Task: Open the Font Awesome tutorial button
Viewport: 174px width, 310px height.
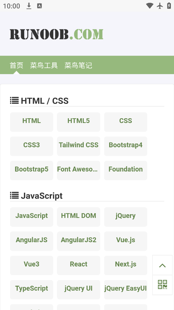Action: (79, 170)
